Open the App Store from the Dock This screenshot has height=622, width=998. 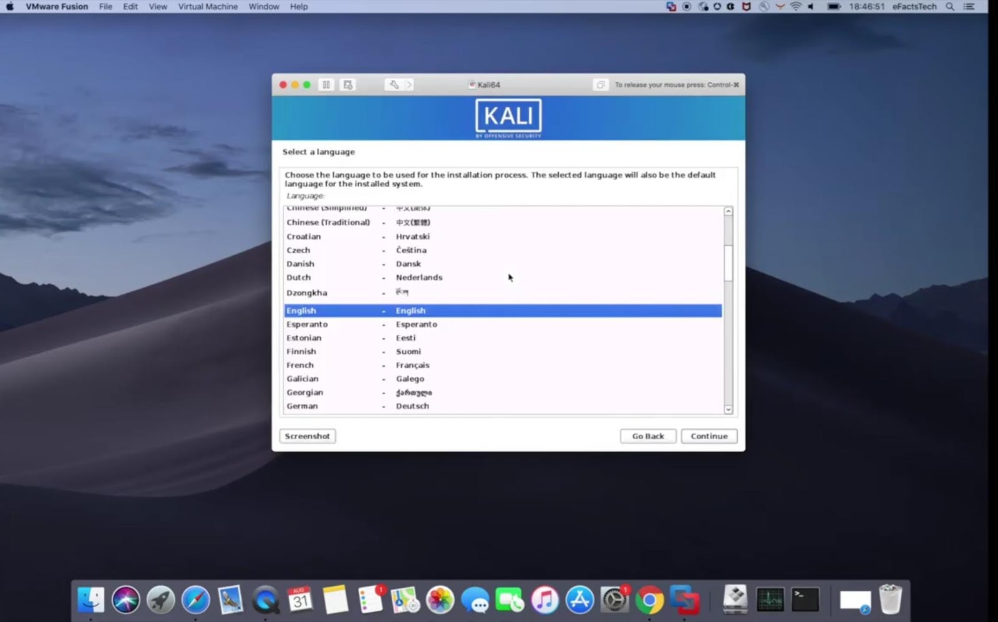(x=580, y=600)
